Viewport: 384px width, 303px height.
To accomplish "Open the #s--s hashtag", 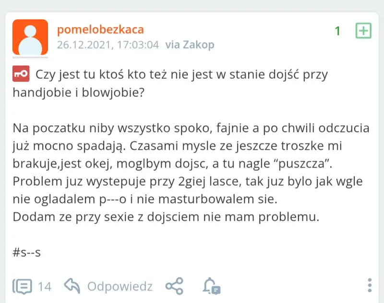I will 26,252.
